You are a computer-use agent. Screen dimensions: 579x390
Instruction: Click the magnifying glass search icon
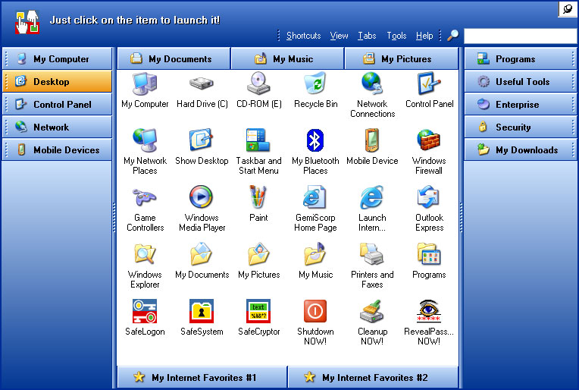point(452,35)
